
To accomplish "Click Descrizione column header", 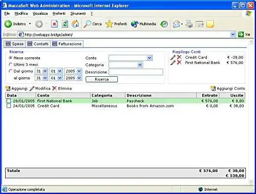I will 161,95.
